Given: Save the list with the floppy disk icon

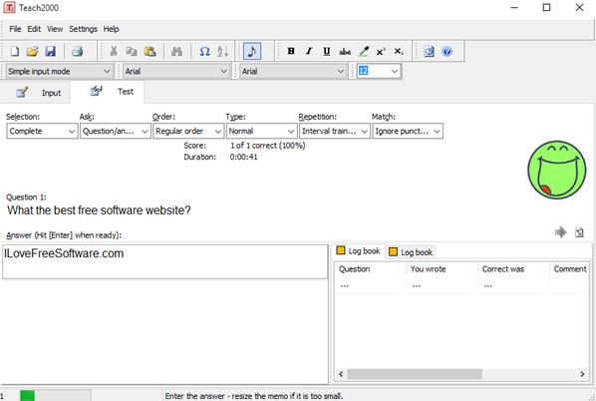Looking at the screenshot, I should click(50, 51).
